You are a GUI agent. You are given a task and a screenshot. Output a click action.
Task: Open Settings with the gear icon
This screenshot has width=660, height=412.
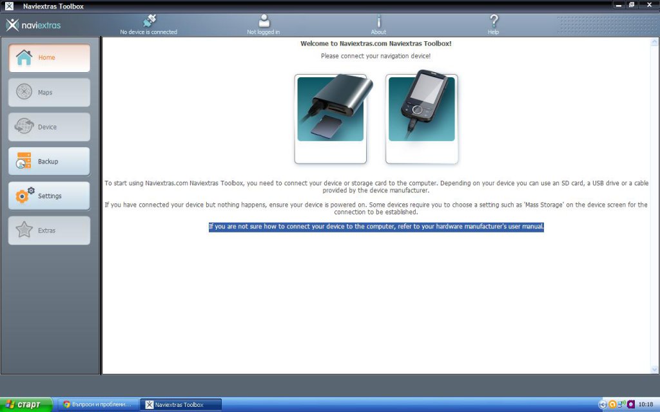49,196
